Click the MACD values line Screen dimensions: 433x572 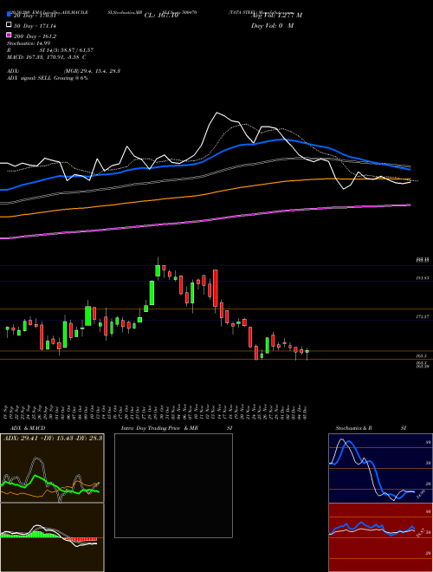point(47,57)
